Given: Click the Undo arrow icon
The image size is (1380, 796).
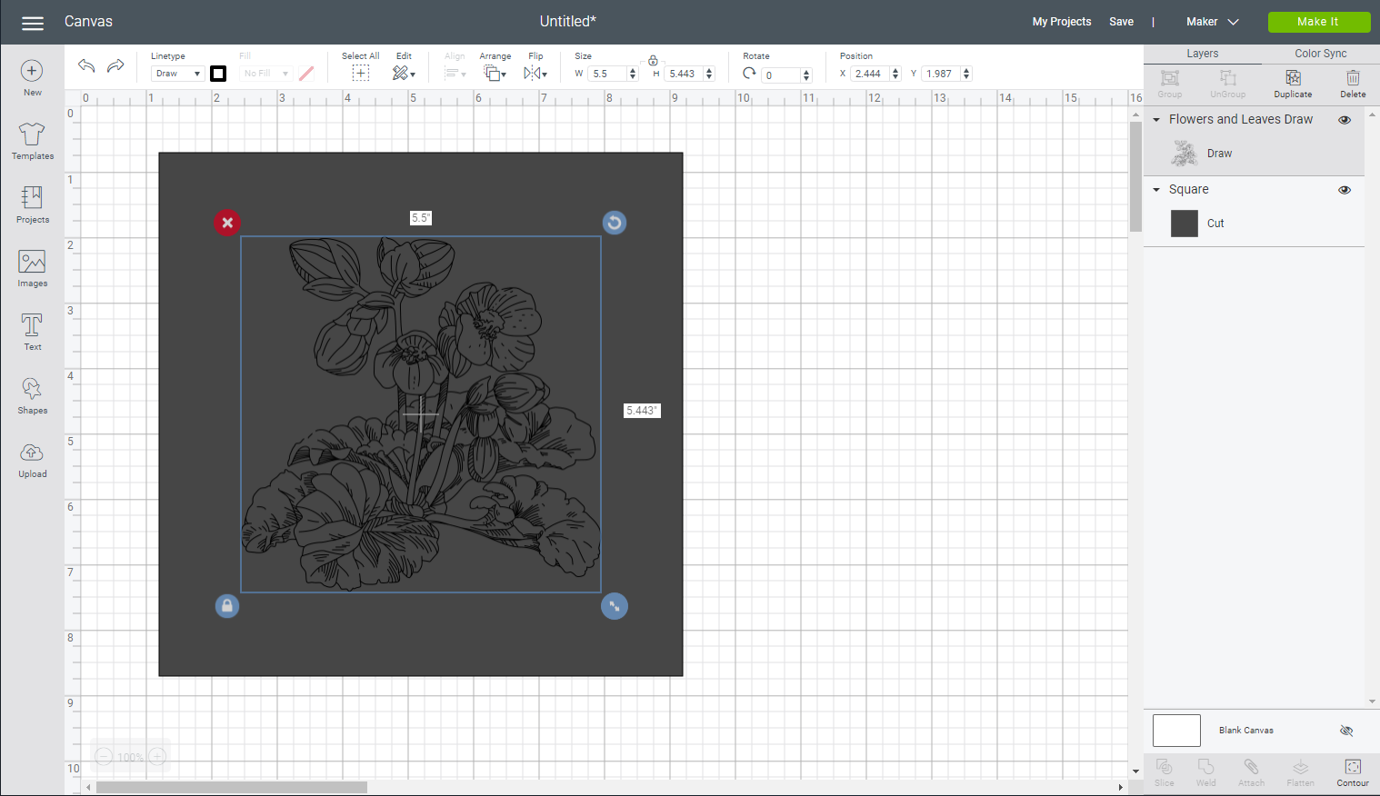Looking at the screenshot, I should (85, 65).
